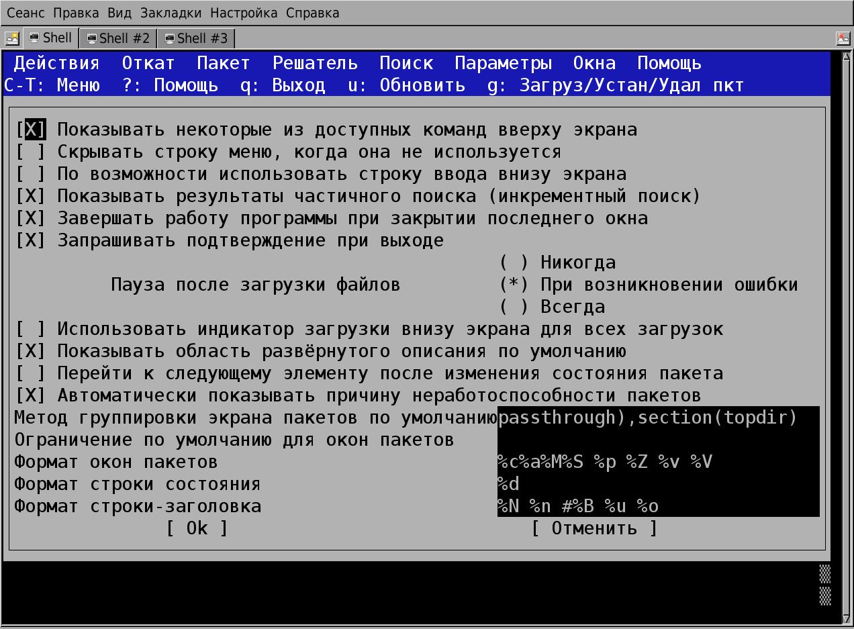Disable 'Показывать область развёрнутого описания по умолчанию'

coord(32,350)
